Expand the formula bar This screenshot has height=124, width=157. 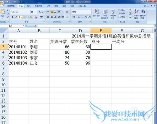click(155, 26)
